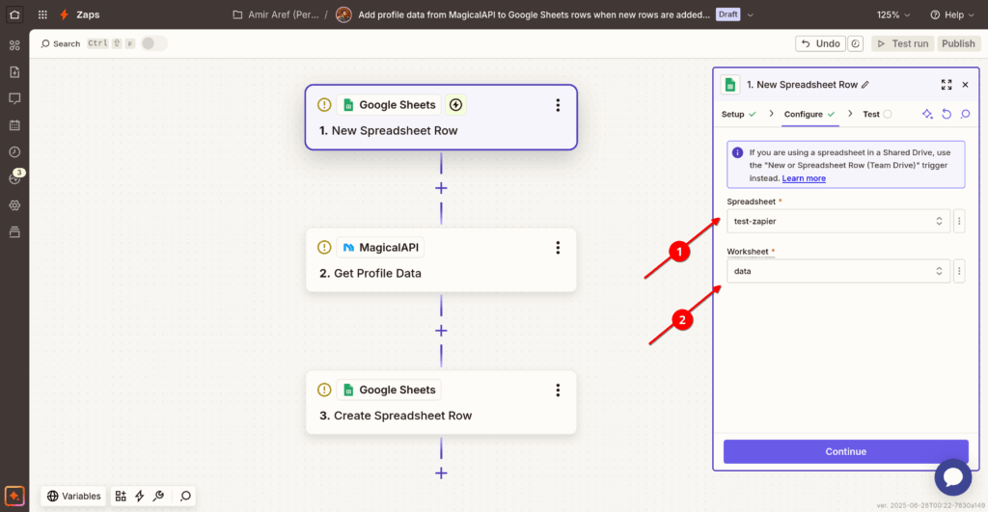Screen dimensions: 988x512
Task: Open the Worksheet dropdown showing data
Action: click(838, 271)
